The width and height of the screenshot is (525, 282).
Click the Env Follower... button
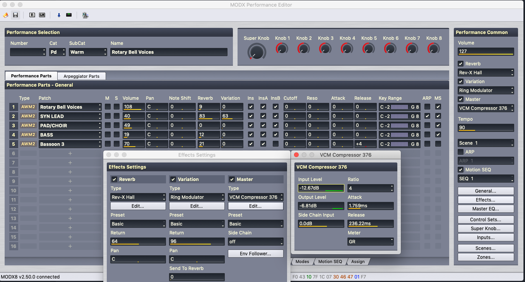(256, 254)
